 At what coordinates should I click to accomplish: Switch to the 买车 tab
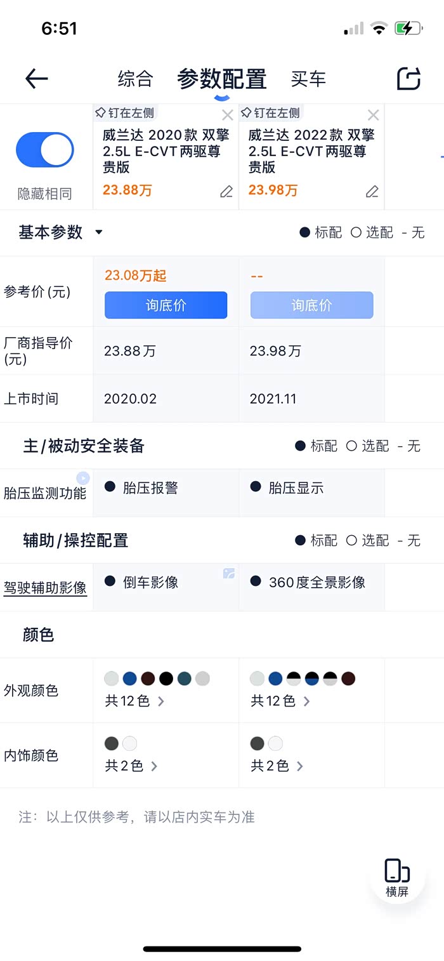pyautogui.click(x=308, y=79)
